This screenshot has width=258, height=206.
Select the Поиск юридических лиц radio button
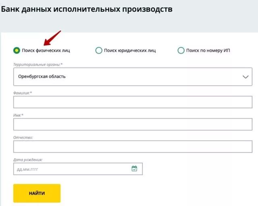[x=99, y=50]
